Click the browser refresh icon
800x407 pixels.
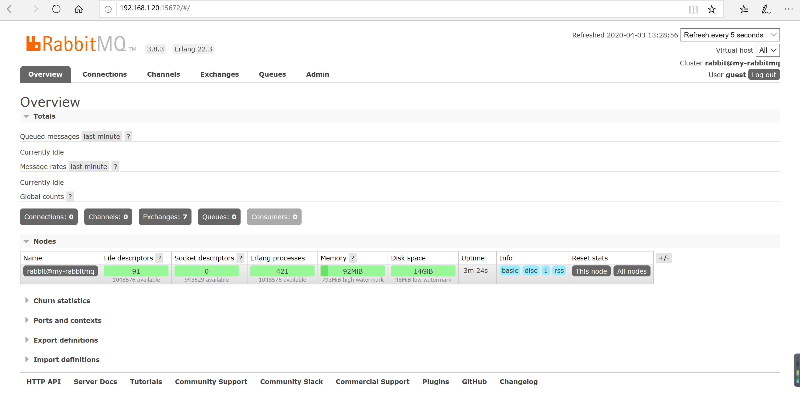[56, 9]
